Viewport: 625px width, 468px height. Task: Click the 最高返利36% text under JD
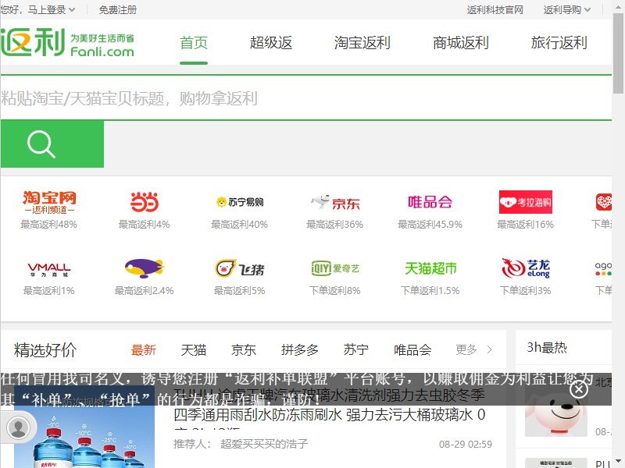[x=335, y=225]
